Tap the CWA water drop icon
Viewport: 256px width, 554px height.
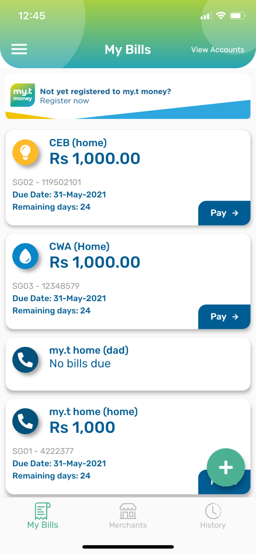click(x=25, y=256)
